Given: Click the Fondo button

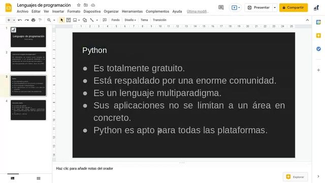Looking at the screenshot, I should [115, 20].
